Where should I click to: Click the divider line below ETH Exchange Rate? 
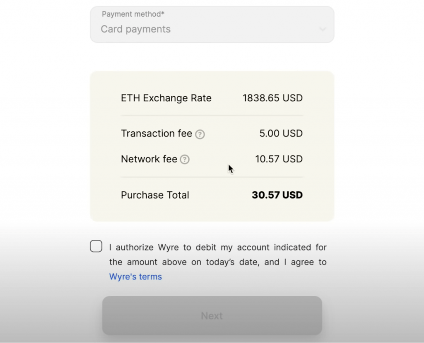212,115
